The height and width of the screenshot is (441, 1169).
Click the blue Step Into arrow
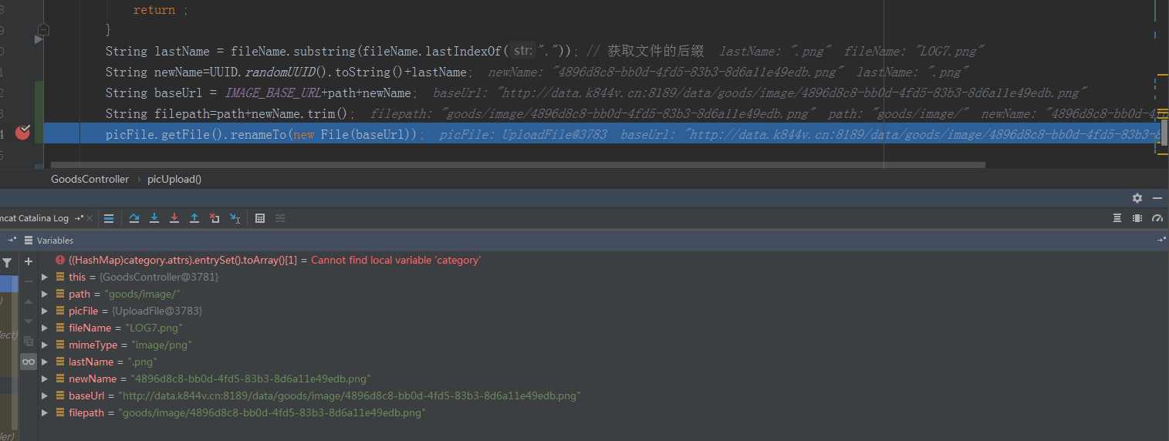pyautogui.click(x=154, y=218)
